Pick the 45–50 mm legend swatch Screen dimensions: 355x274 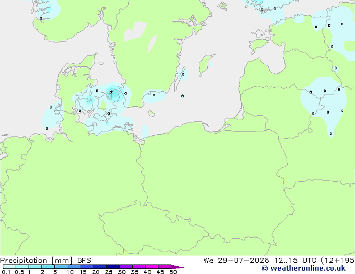[x=165, y=267]
